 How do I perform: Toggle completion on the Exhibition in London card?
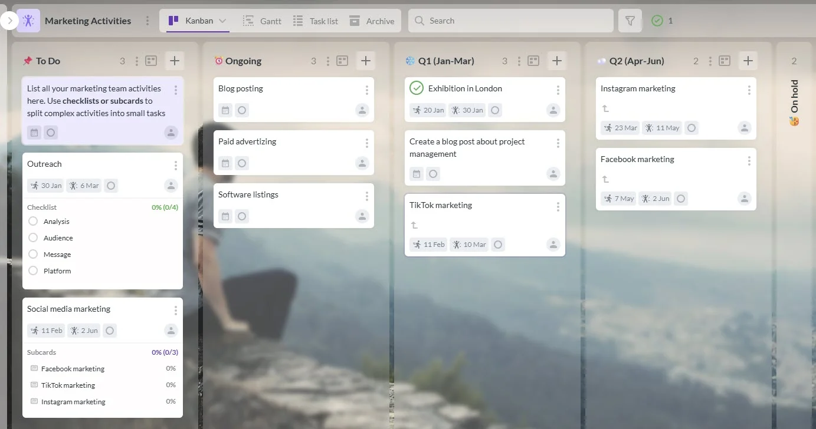(417, 88)
